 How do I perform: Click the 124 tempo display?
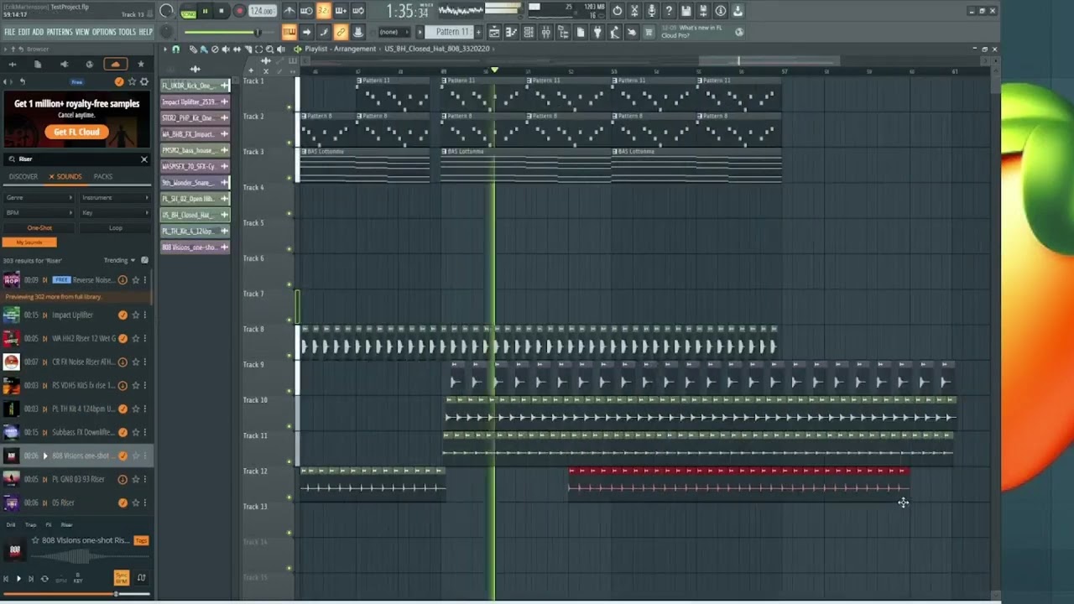coord(261,11)
